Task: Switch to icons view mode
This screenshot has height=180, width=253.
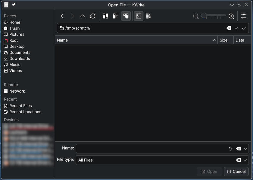Action: (105, 16)
